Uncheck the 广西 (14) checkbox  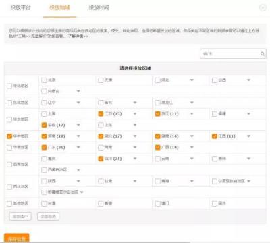[158, 148]
